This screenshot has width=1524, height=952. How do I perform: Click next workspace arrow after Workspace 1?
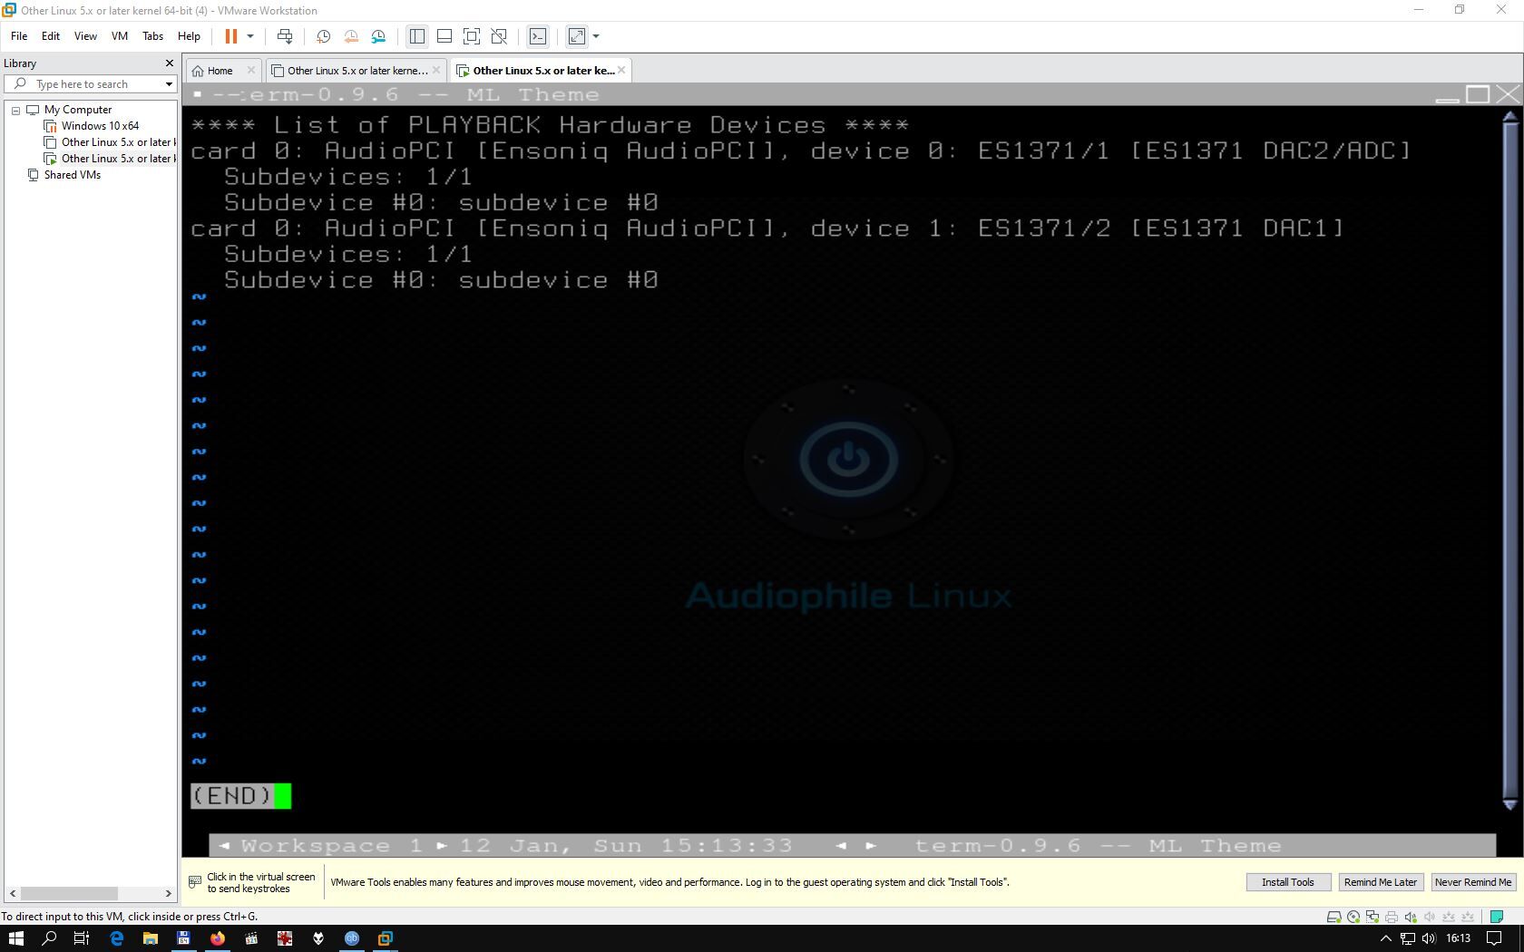442,846
